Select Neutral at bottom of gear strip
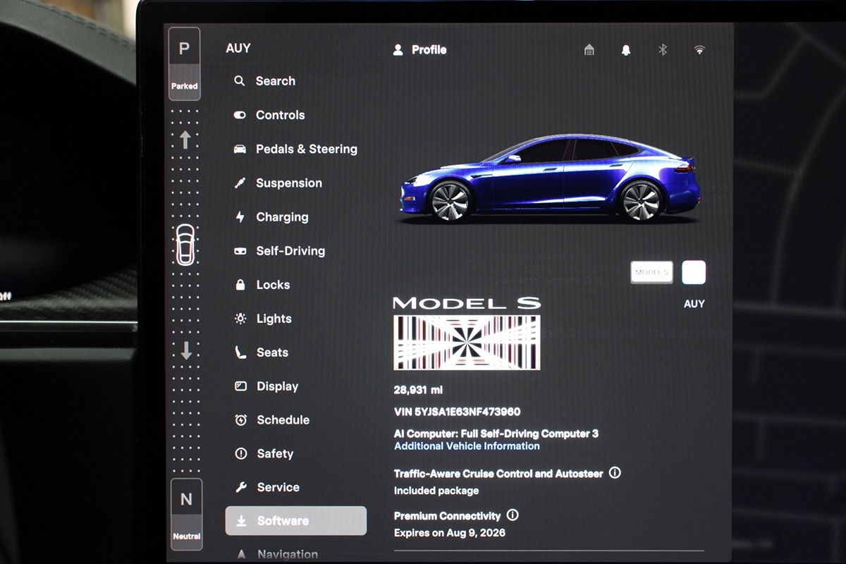The image size is (846, 564). [x=186, y=514]
